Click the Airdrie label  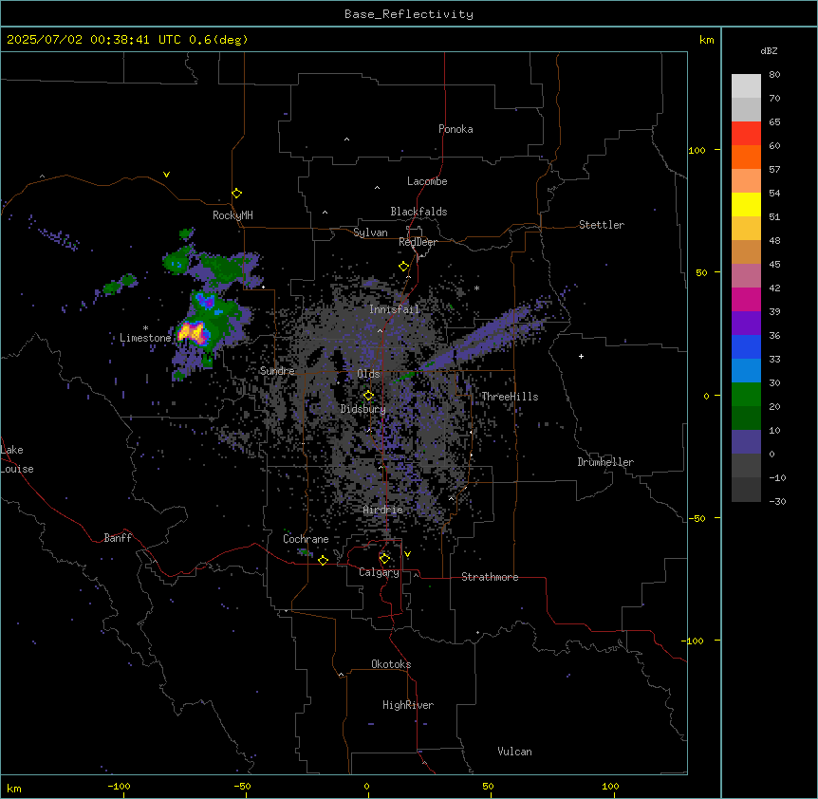coord(383,510)
